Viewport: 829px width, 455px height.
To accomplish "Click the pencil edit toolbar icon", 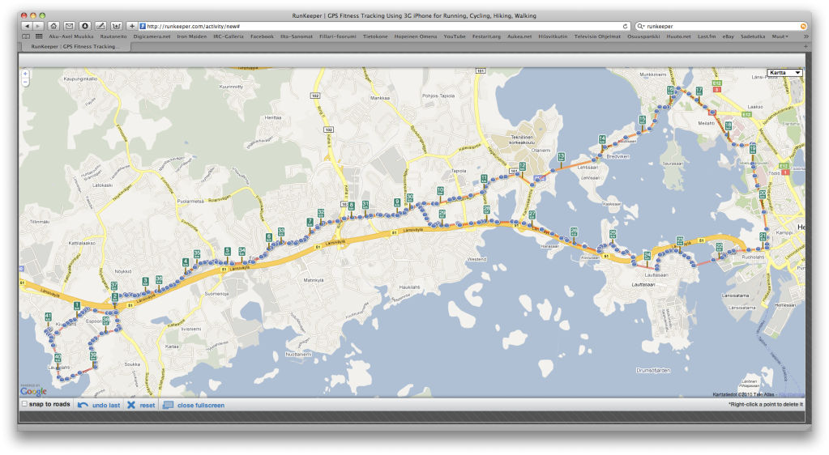I will [x=100, y=26].
